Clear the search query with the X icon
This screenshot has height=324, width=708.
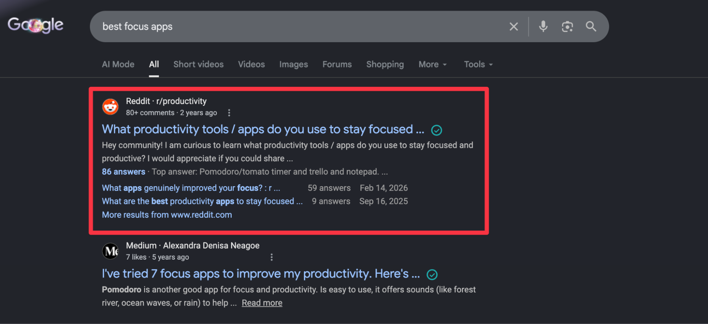514,27
